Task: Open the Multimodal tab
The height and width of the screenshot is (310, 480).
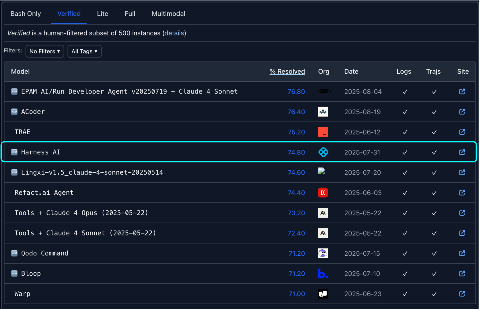Action: (168, 14)
